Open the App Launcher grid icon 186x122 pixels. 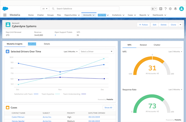[x=5, y=15]
